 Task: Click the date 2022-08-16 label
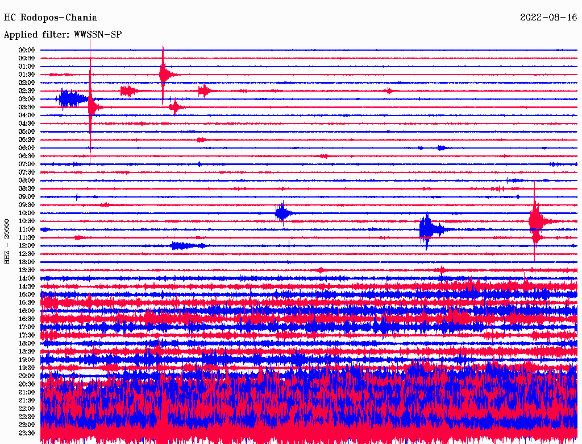point(548,18)
